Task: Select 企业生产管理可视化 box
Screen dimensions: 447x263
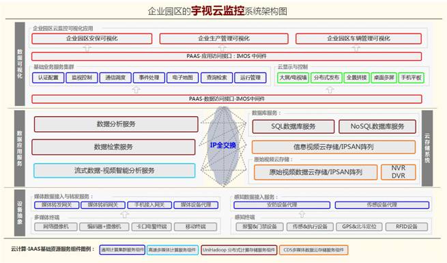Action: (x=224, y=38)
